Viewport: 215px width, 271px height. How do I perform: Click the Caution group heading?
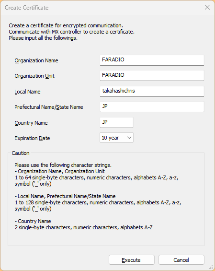(x=21, y=153)
